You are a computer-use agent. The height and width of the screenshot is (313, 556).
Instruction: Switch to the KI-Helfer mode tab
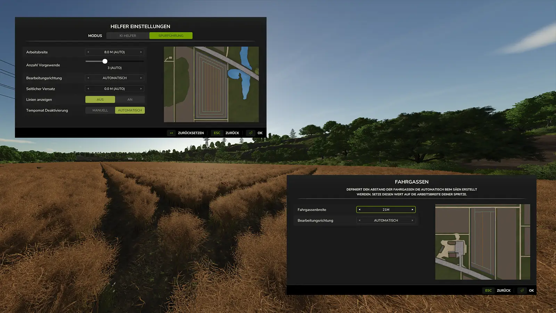click(128, 35)
